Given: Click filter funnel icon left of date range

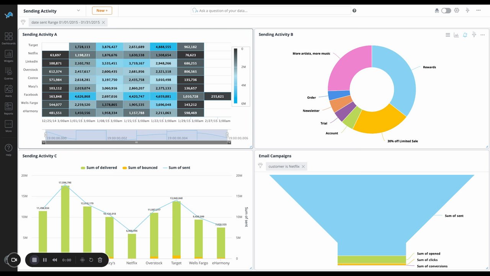Looking at the screenshot, I should click(23, 22).
